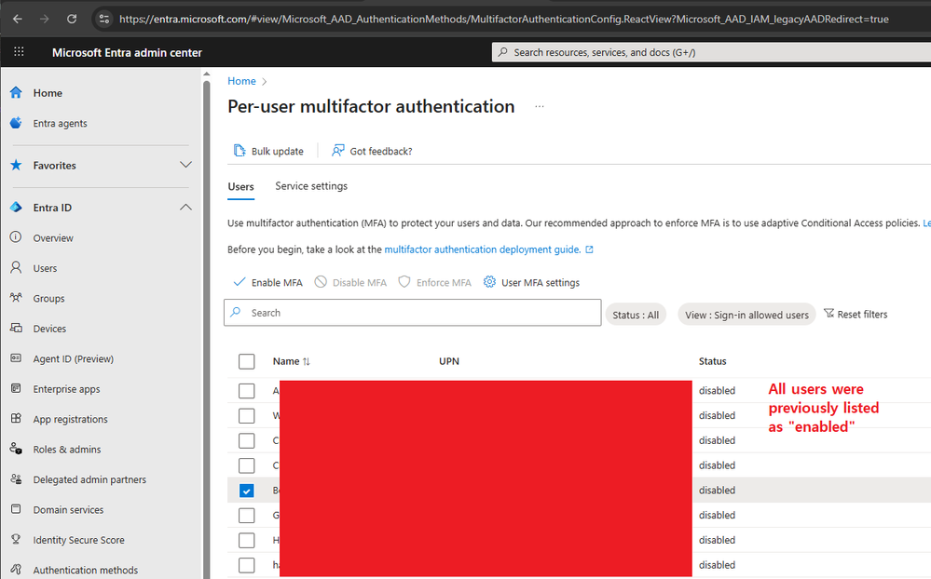Click the Domain services icon
Screen dimensions: 931x579
[x=16, y=509]
